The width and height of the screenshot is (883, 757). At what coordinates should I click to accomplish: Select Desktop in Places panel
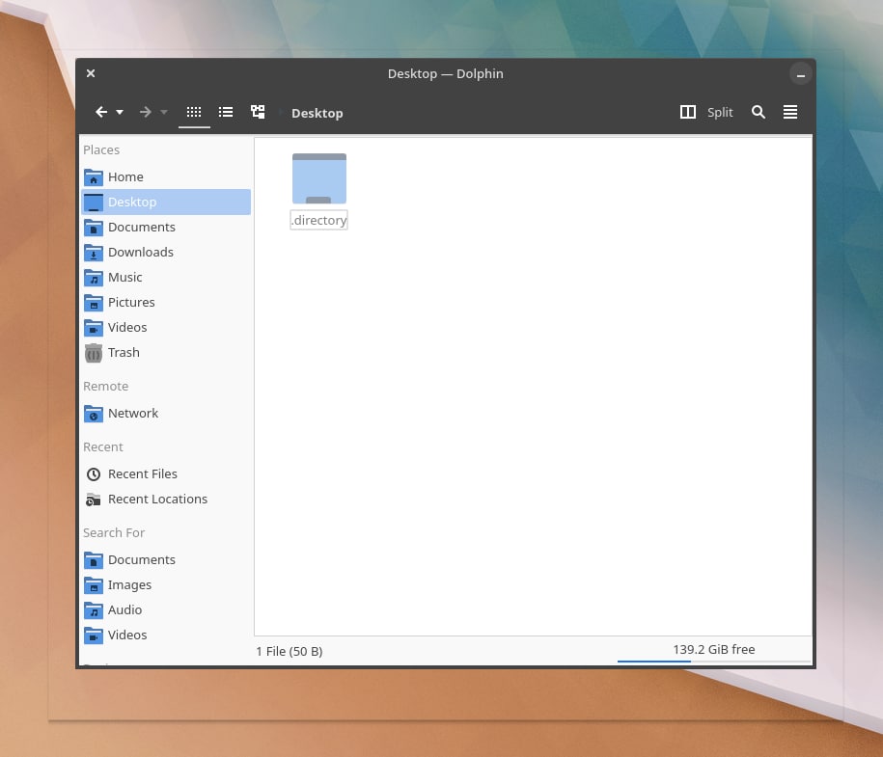click(166, 203)
